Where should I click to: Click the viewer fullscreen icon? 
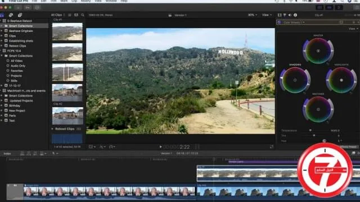pos(272,146)
